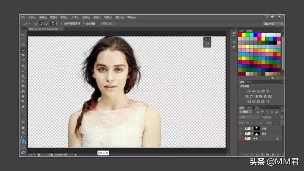
Task: Hide the top masked layer's eye icon
Action: 241,128
